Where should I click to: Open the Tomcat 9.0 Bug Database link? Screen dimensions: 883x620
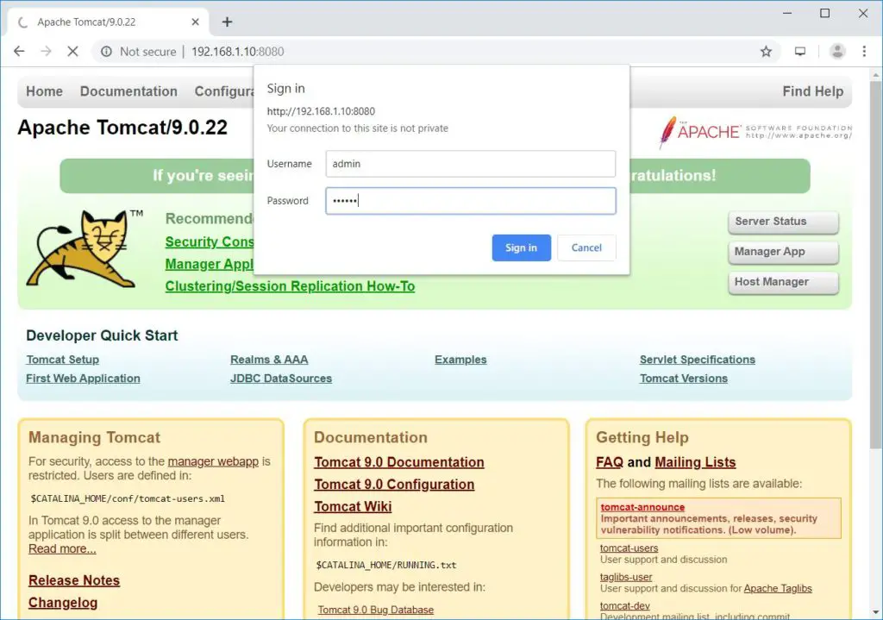tap(376, 610)
